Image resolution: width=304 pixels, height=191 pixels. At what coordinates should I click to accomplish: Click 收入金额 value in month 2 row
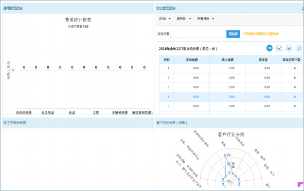(231, 78)
